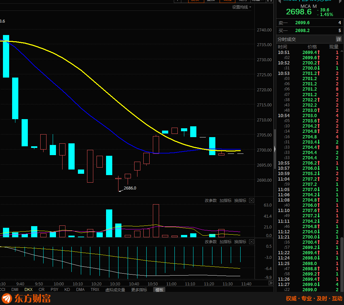Select the 10:51 trade at 2699.4
Viewport: 344px width, 305px height.
tap(308, 52)
